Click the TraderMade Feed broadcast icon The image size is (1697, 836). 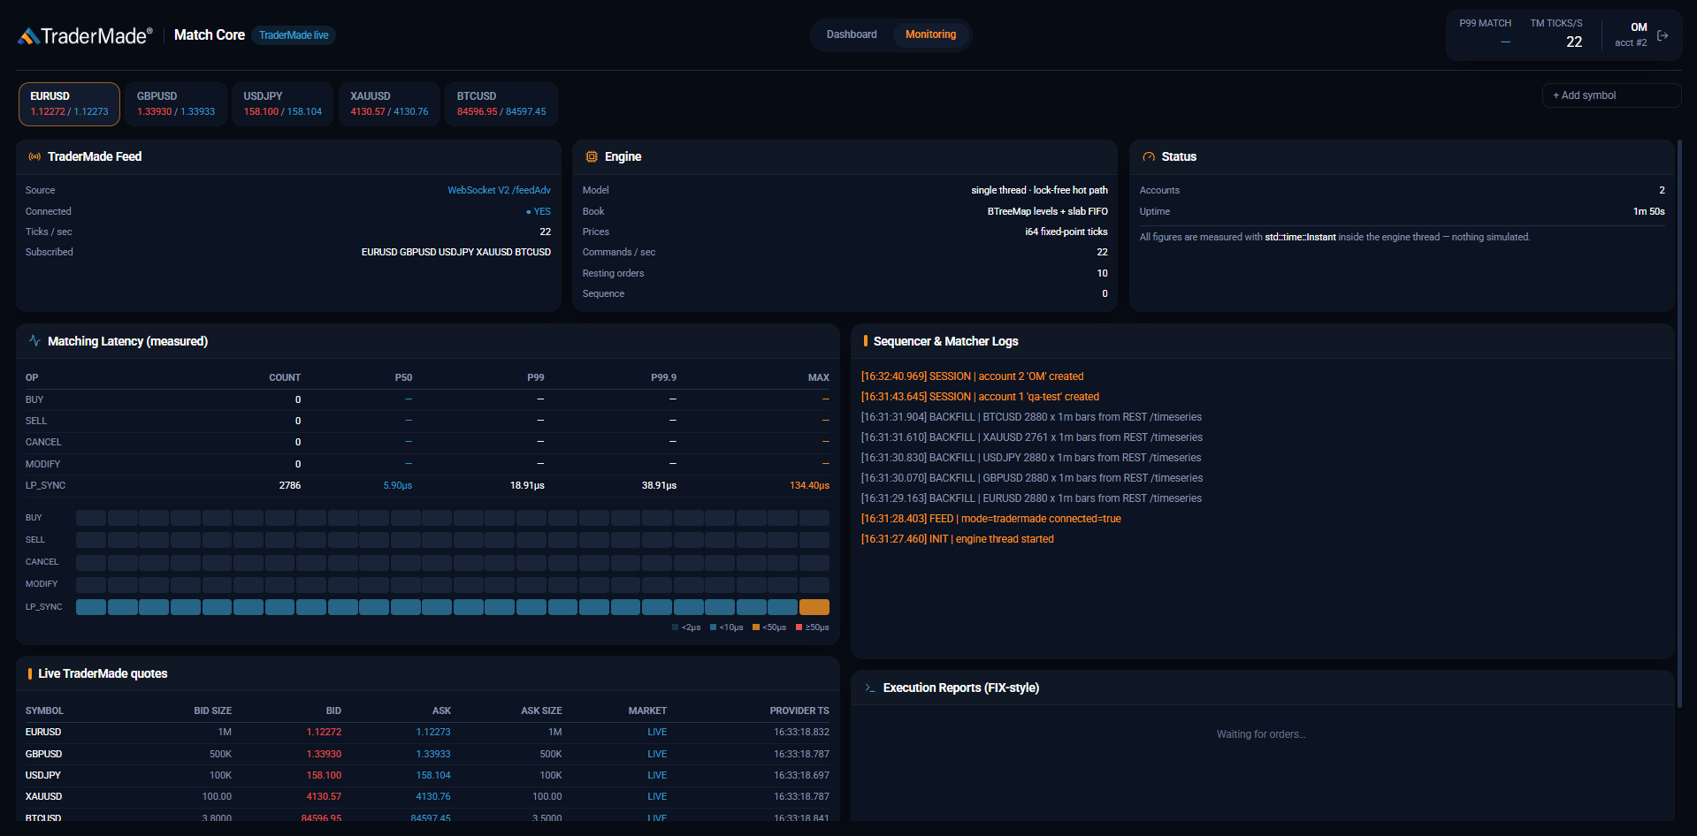(x=34, y=156)
